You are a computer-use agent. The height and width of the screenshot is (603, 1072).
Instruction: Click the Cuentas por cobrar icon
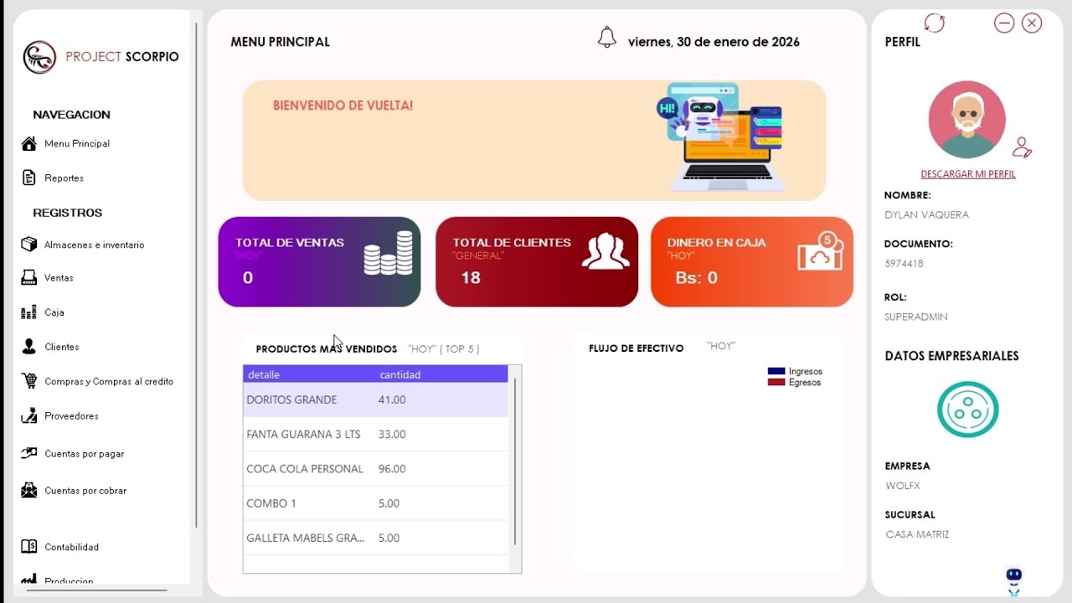[29, 490]
